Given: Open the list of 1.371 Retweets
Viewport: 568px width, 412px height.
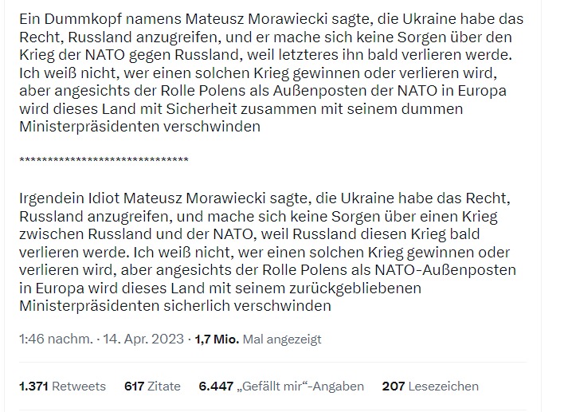Looking at the screenshot, I should 62,386.
